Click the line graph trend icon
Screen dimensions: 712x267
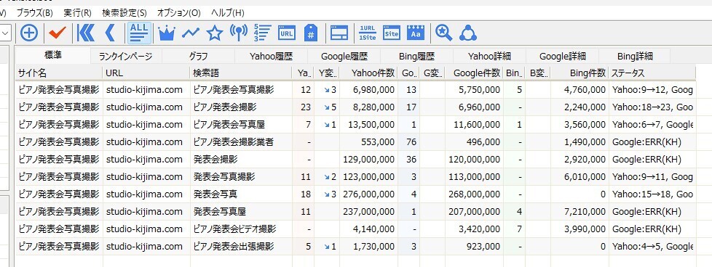pyautogui.click(x=191, y=33)
